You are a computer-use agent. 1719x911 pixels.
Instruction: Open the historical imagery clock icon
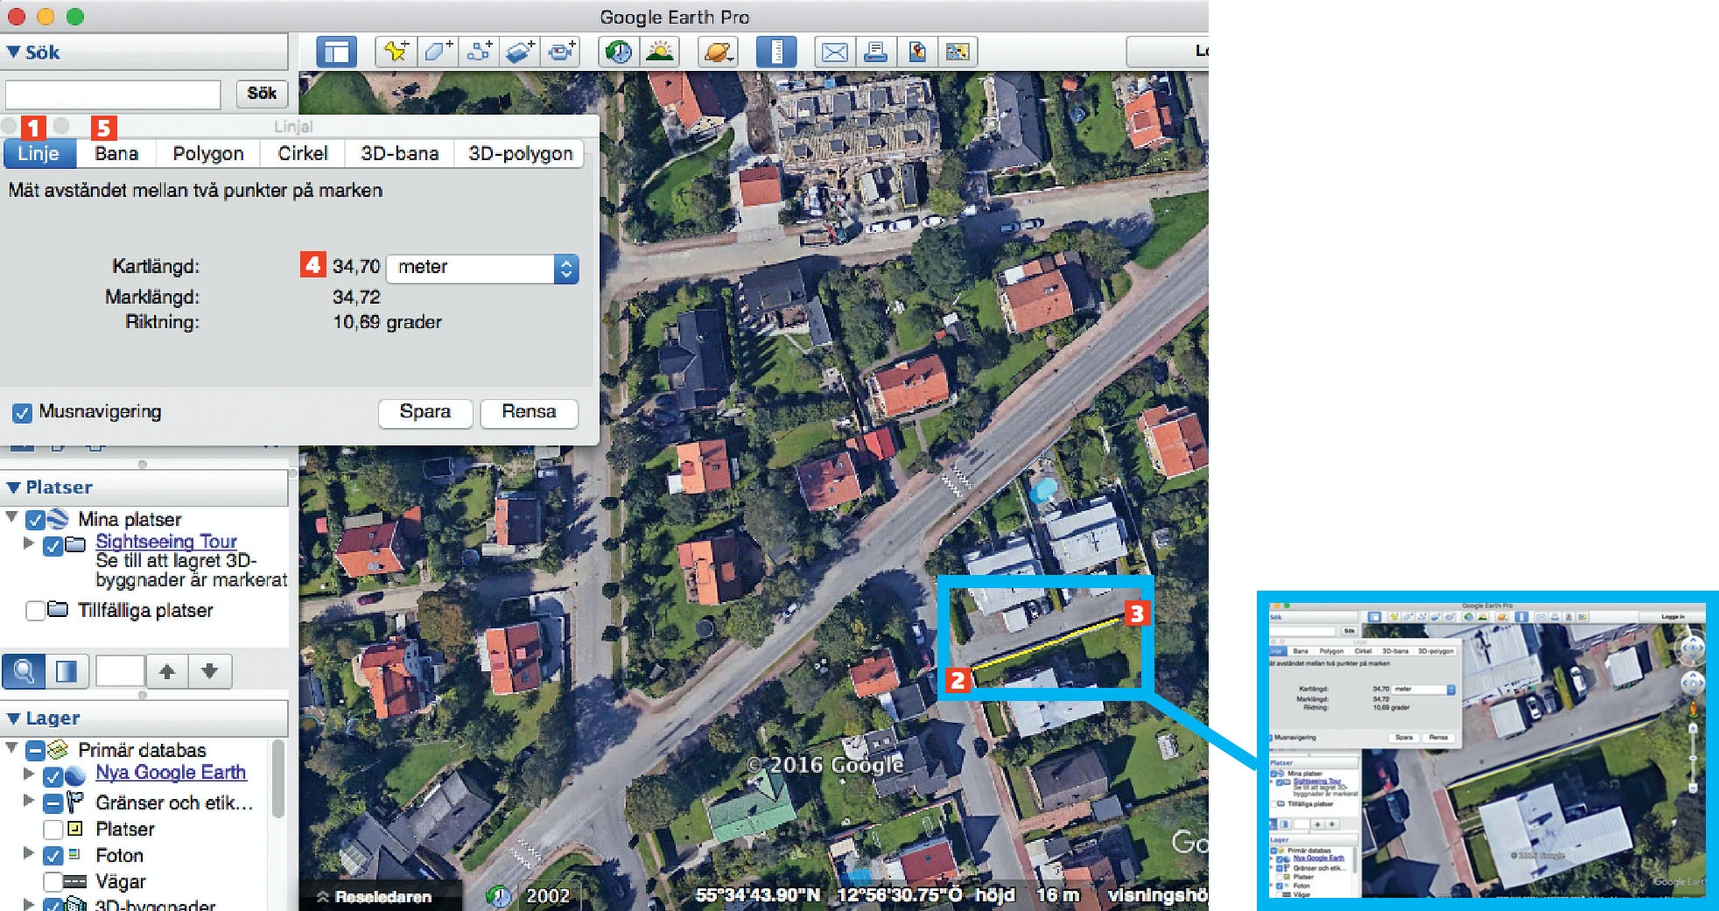tap(619, 52)
